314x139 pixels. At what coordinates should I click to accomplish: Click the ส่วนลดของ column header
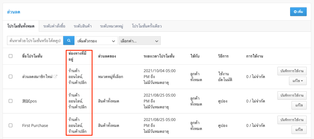tap(107, 56)
